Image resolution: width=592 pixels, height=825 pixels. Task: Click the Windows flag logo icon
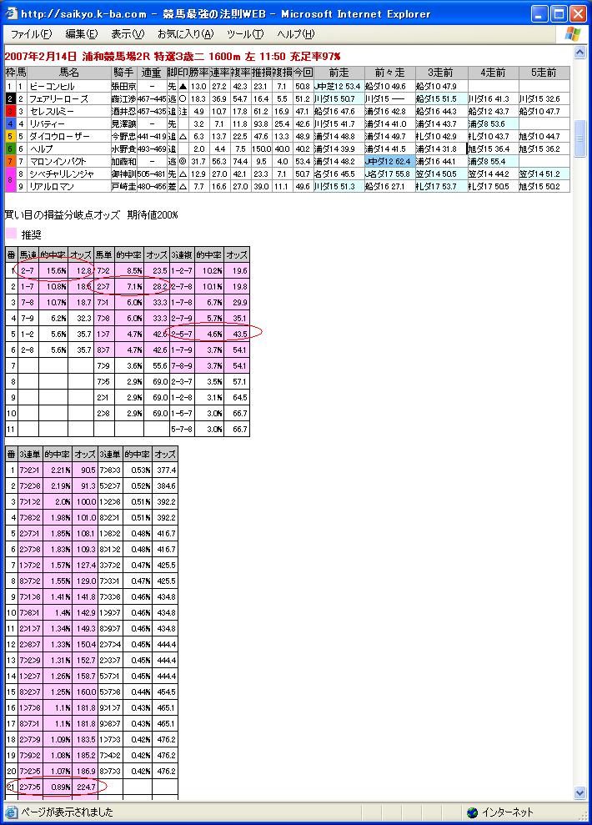point(573,34)
